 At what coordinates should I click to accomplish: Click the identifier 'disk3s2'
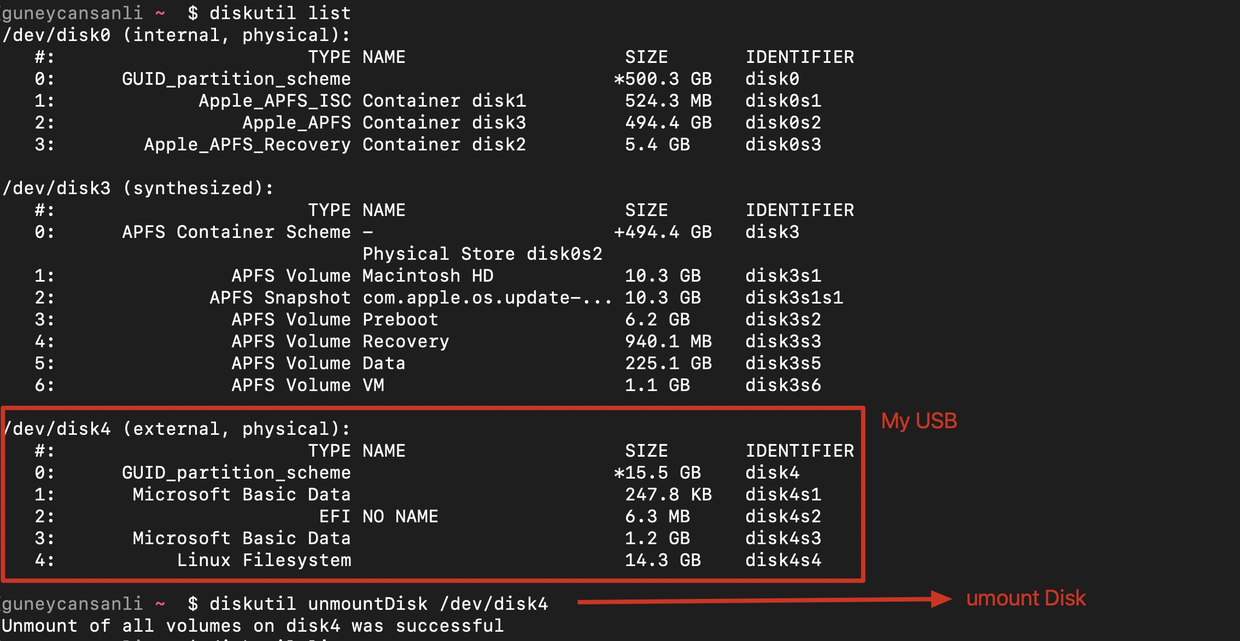coord(783,319)
